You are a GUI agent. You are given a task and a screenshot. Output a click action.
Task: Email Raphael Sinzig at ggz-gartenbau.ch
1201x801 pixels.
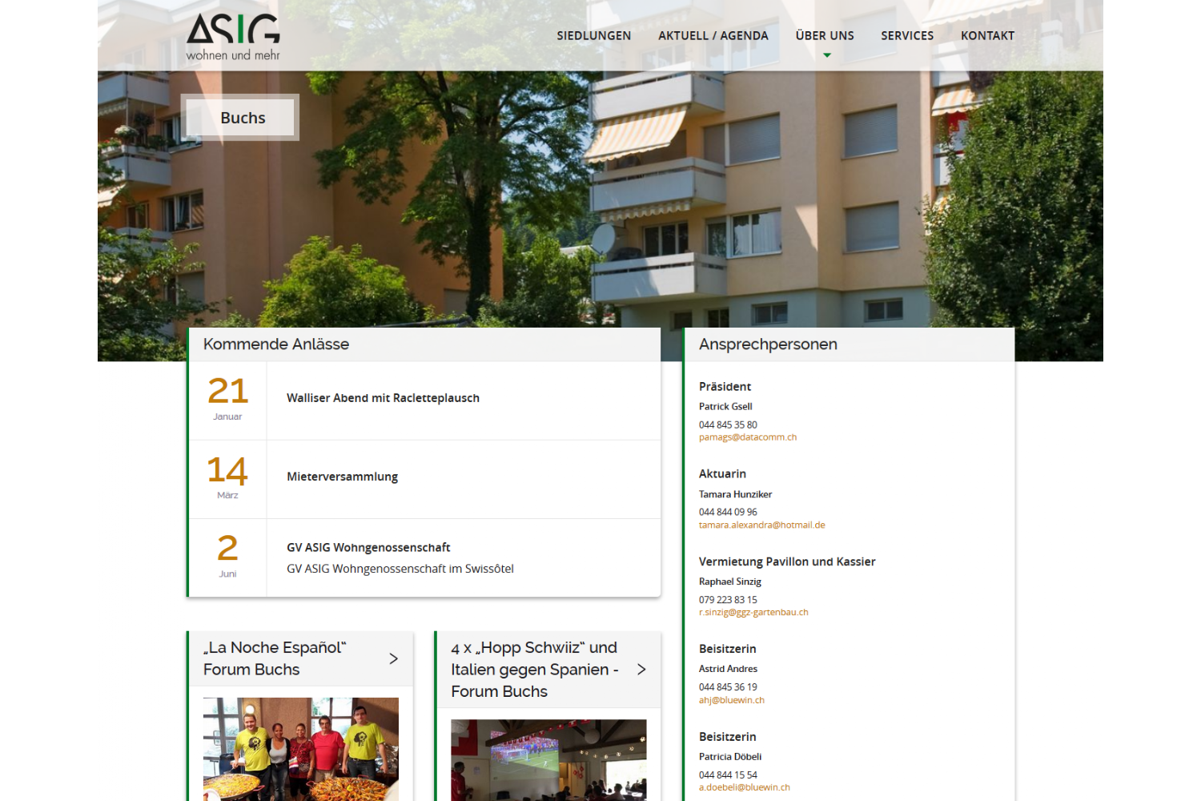pyautogui.click(x=753, y=613)
